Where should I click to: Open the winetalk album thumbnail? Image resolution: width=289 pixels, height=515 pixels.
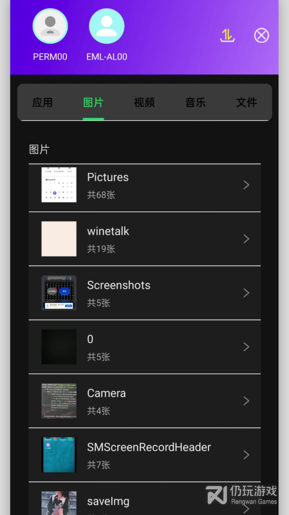click(x=59, y=239)
